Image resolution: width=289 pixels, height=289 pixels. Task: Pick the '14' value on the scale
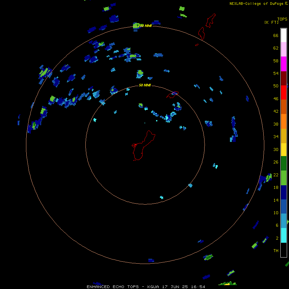point(276,200)
